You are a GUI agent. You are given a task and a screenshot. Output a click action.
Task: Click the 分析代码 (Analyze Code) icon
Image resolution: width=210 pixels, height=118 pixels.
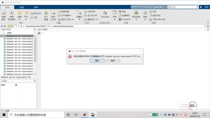pos(90,12)
